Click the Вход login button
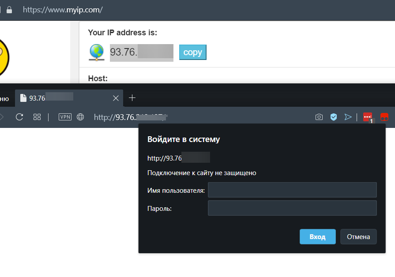The height and width of the screenshot is (277, 395). (318, 237)
